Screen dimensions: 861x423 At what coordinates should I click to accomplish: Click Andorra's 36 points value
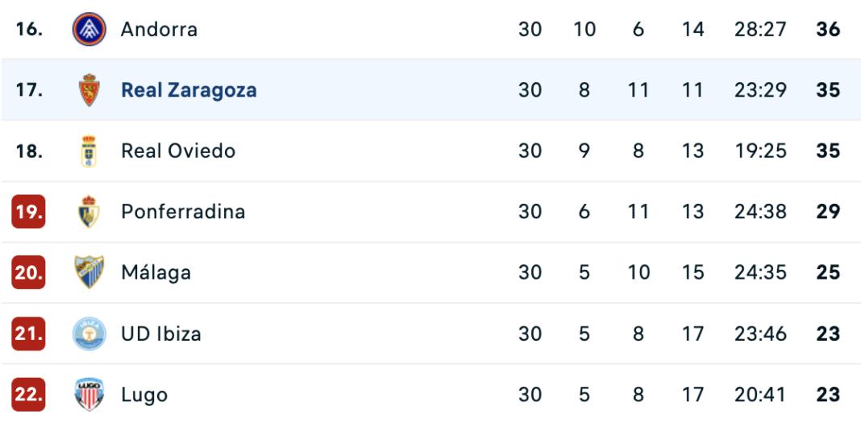point(828,29)
